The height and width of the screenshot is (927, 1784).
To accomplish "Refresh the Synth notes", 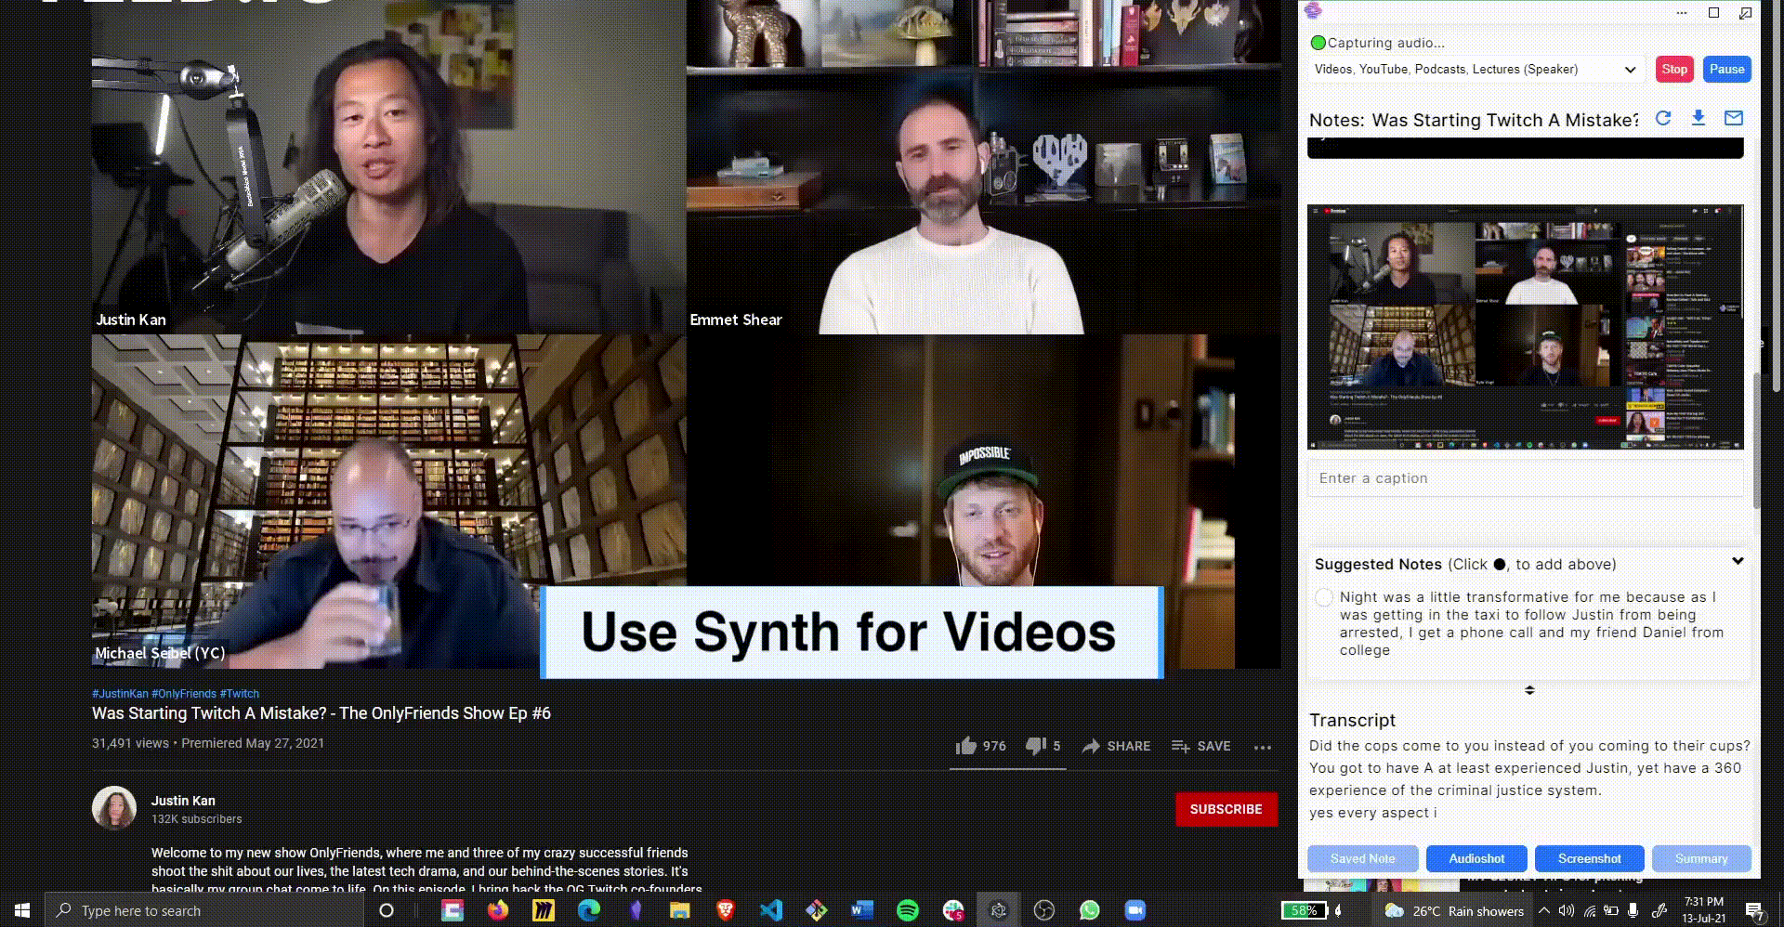I will click(1663, 118).
